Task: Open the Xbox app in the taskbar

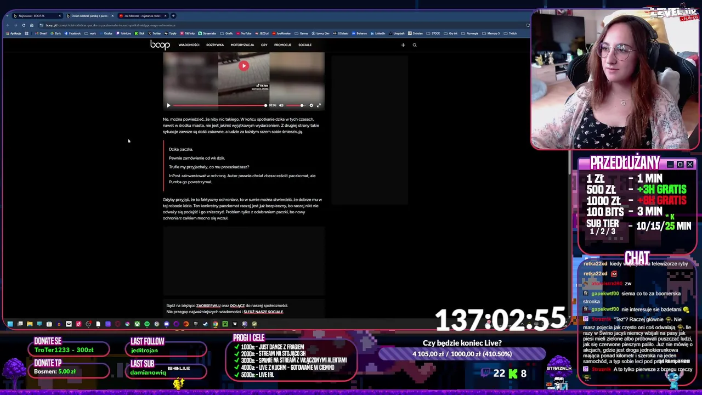Action: [x=137, y=324]
